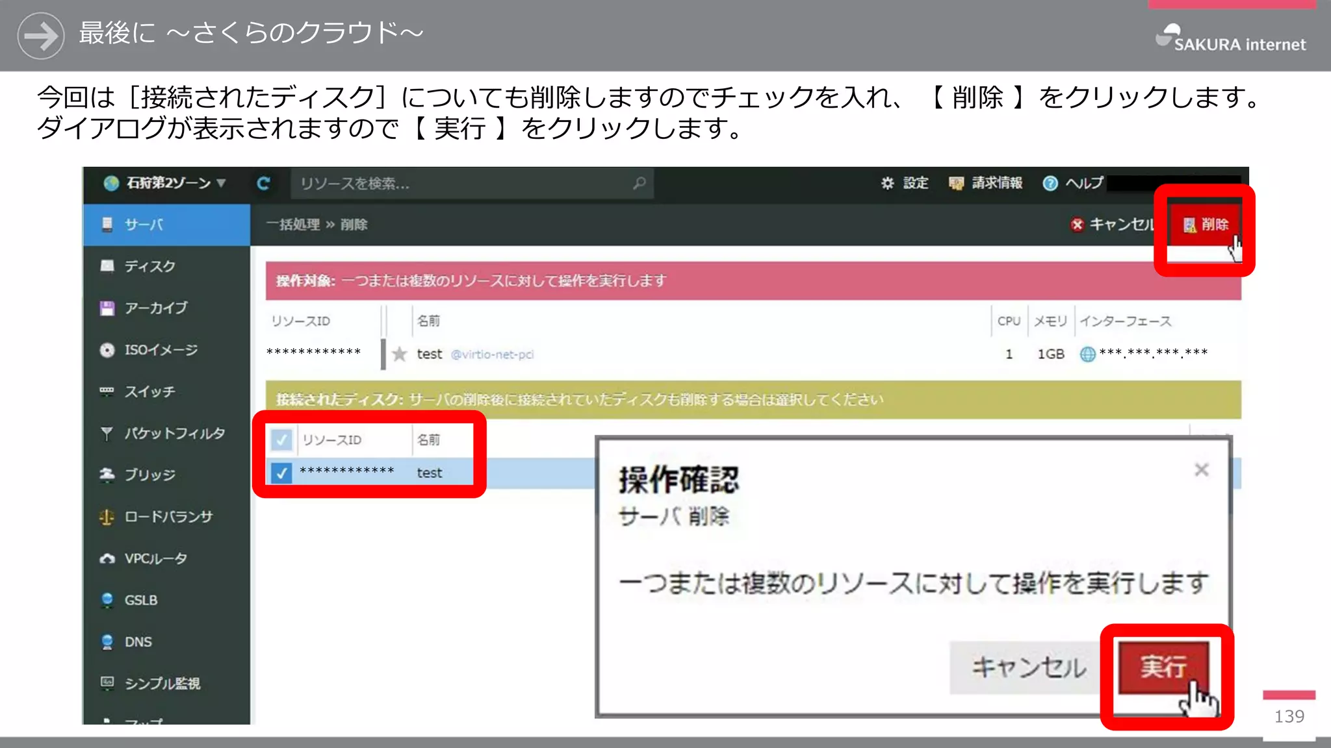Click the ブリッジ bridge icon
Image resolution: width=1331 pixels, height=748 pixels.
point(107,475)
